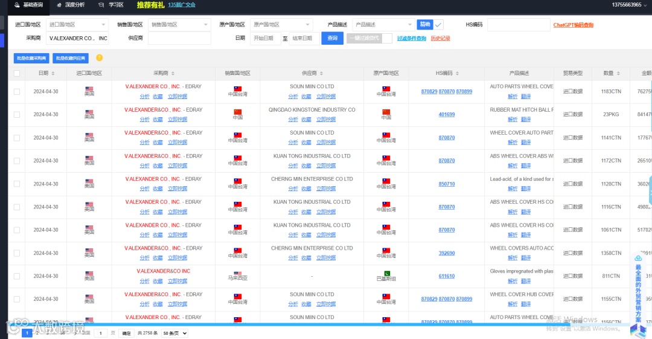
Task: Click 立即挖掘 under CHERNG MIN ENTERPRISE, 1128CTN row
Action: (326, 189)
